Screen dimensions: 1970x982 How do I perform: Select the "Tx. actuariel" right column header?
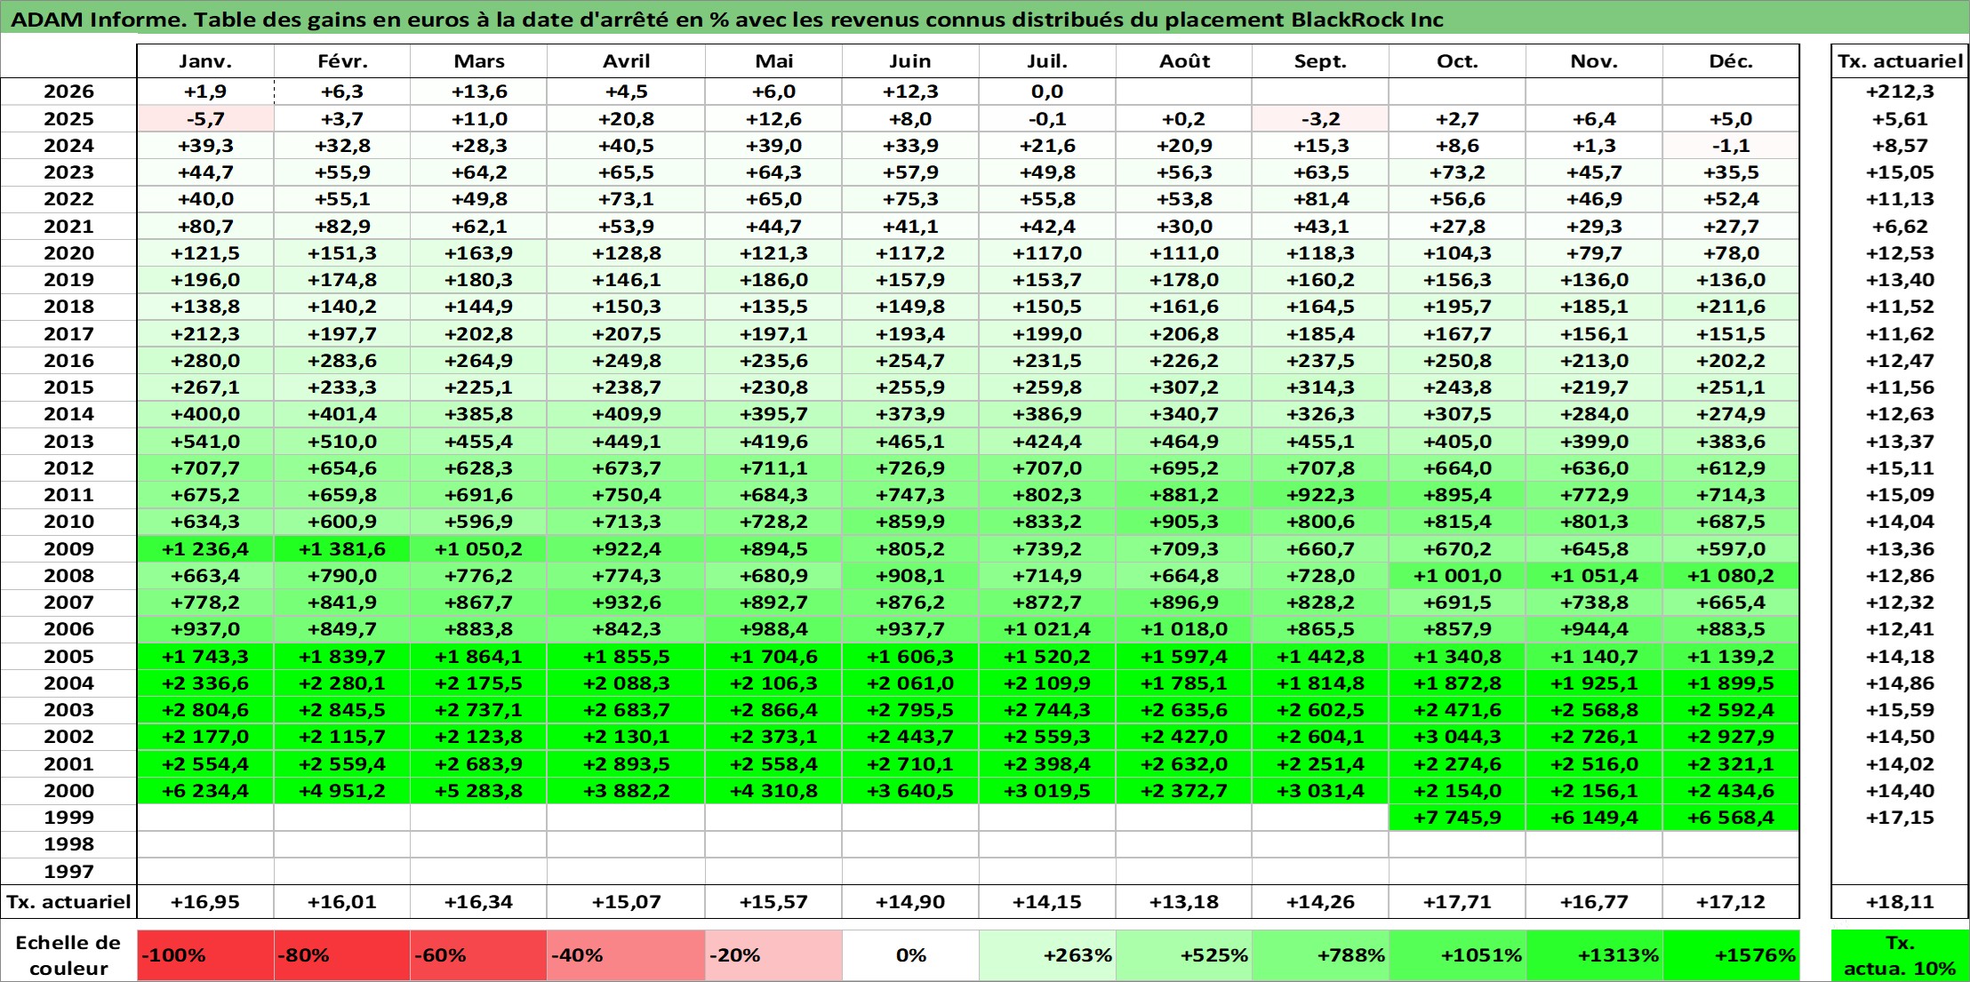point(1900,61)
